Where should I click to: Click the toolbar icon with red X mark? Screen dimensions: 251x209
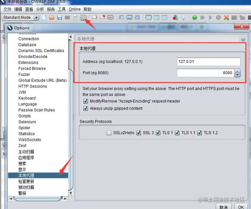point(102,17)
